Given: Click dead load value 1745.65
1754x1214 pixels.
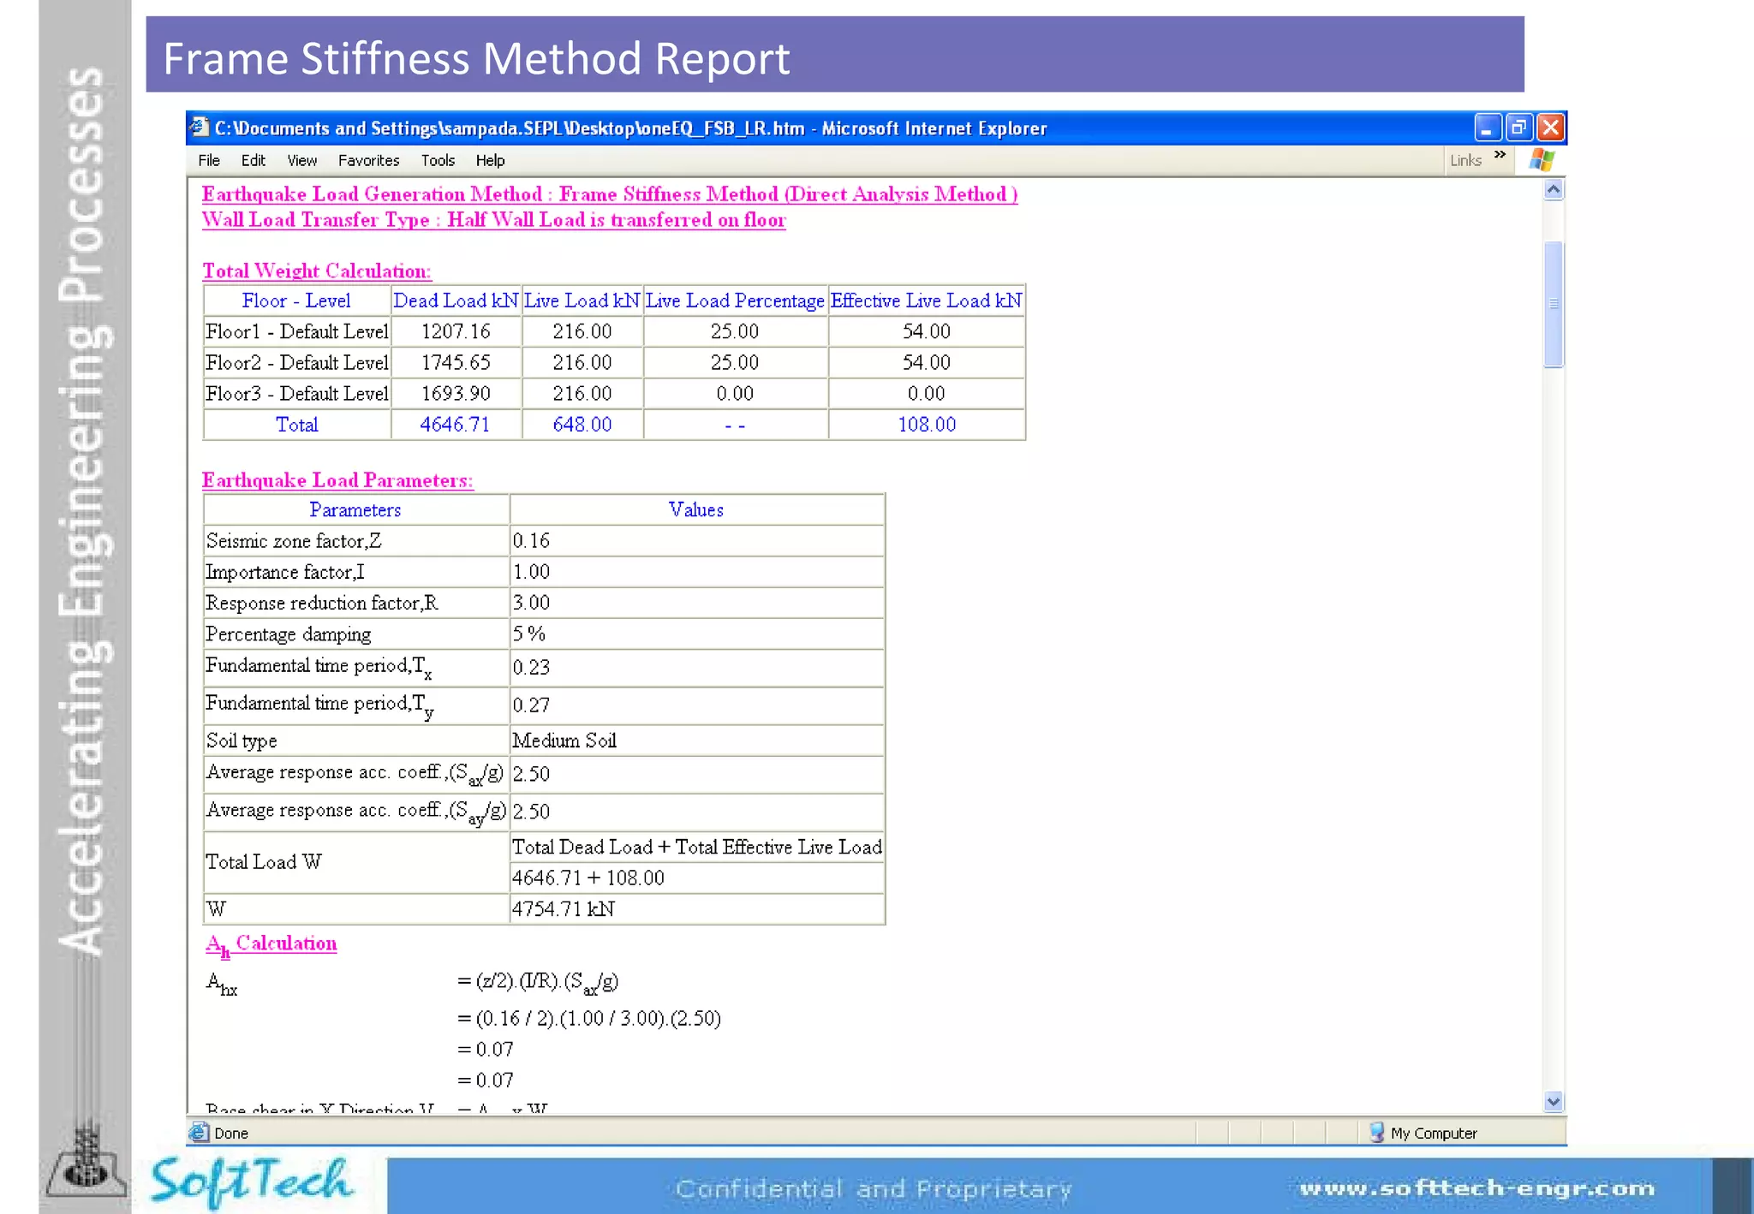Looking at the screenshot, I should (456, 362).
